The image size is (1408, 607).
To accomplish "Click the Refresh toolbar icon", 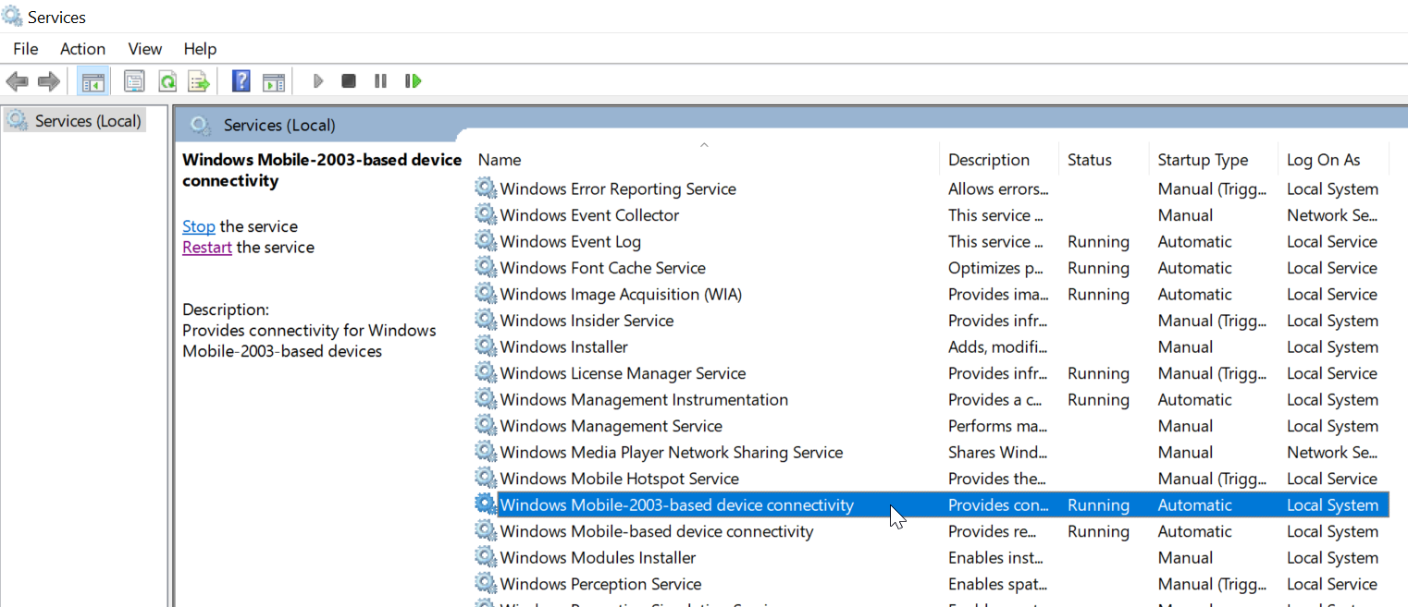I will 167,81.
